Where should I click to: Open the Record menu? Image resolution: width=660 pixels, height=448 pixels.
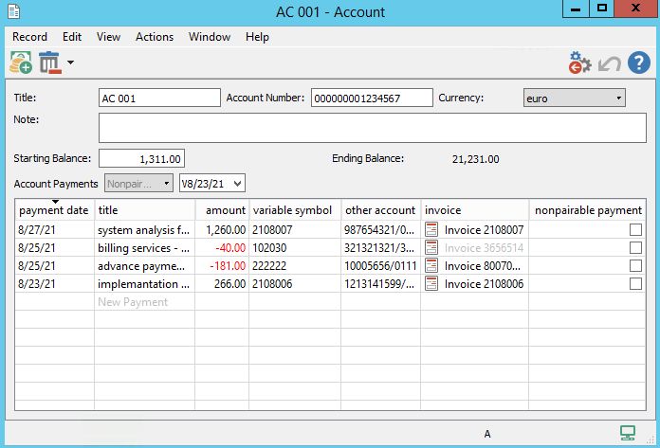pos(29,37)
